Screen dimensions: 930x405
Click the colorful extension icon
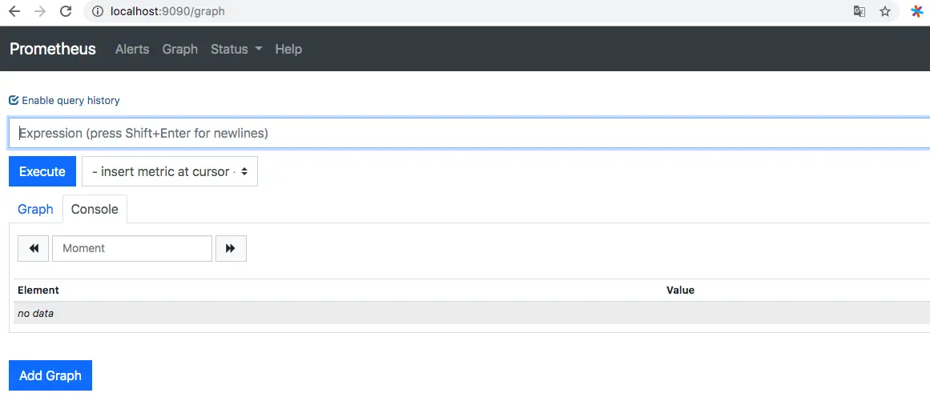pos(917,12)
